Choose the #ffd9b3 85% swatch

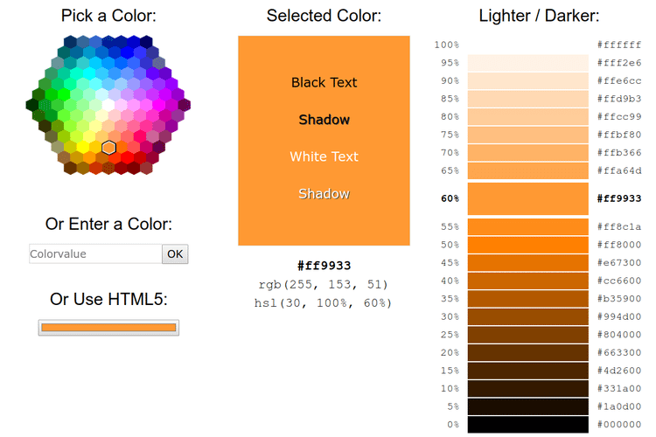528,99
